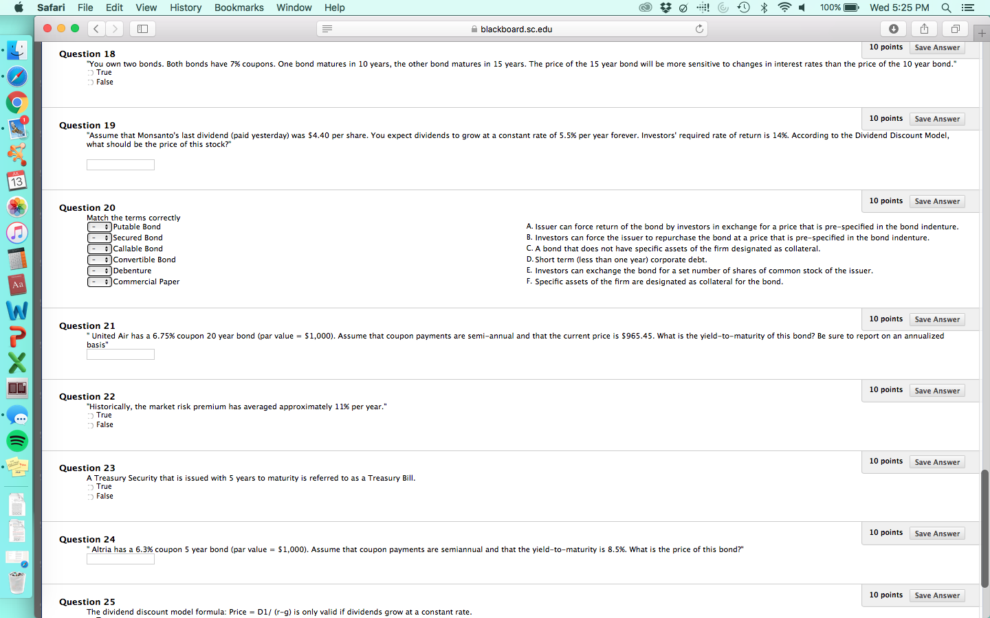Image resolution: width=990 pixels, height=618 pixels.
Task: Open Spotlight search in menu bar
Action: (x=946, y=8)
